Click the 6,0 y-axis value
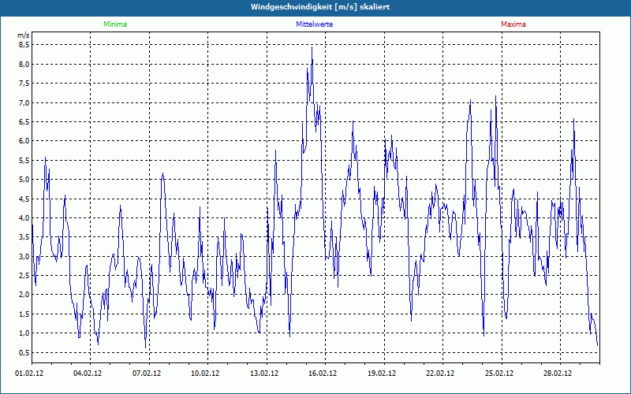The height and width of the screenshot is (394, 631). coord(24,141)
